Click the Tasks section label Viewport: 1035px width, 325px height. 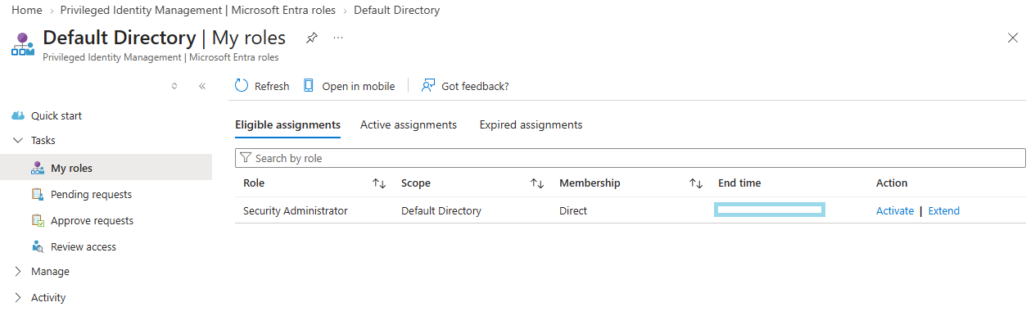click(43, 140)
